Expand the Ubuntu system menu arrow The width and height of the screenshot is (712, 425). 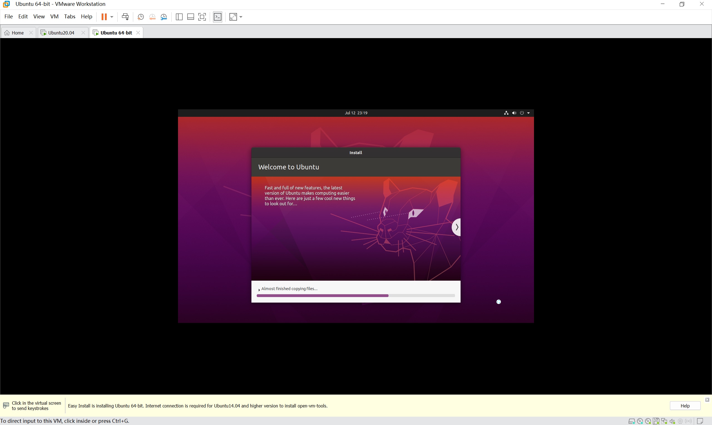(x=528, y=113)
